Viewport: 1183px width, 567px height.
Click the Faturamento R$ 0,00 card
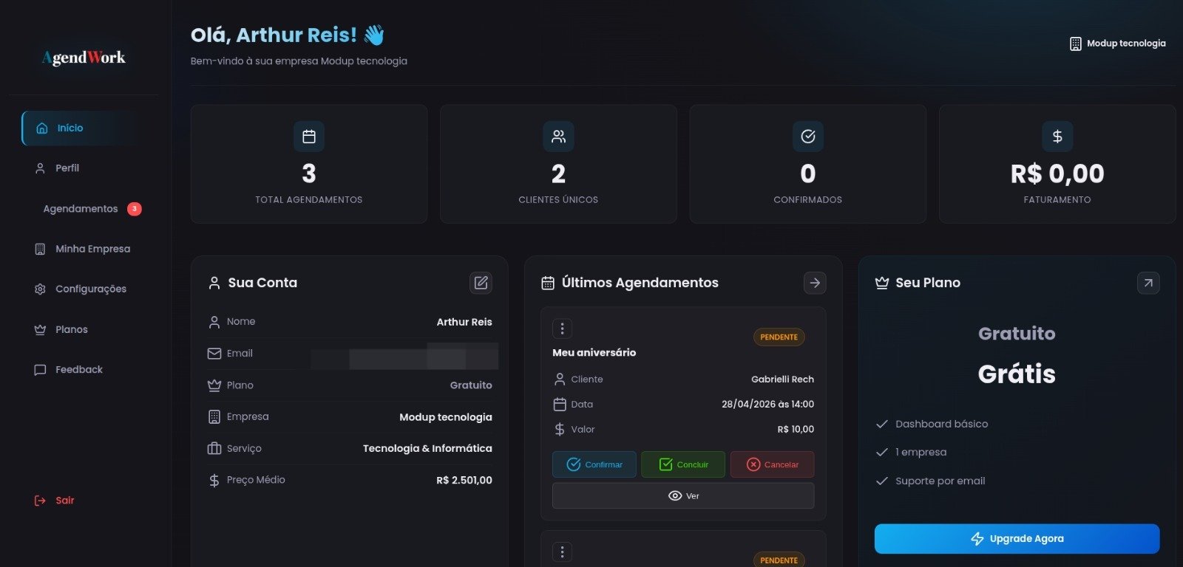click(x=1057, y=164)
